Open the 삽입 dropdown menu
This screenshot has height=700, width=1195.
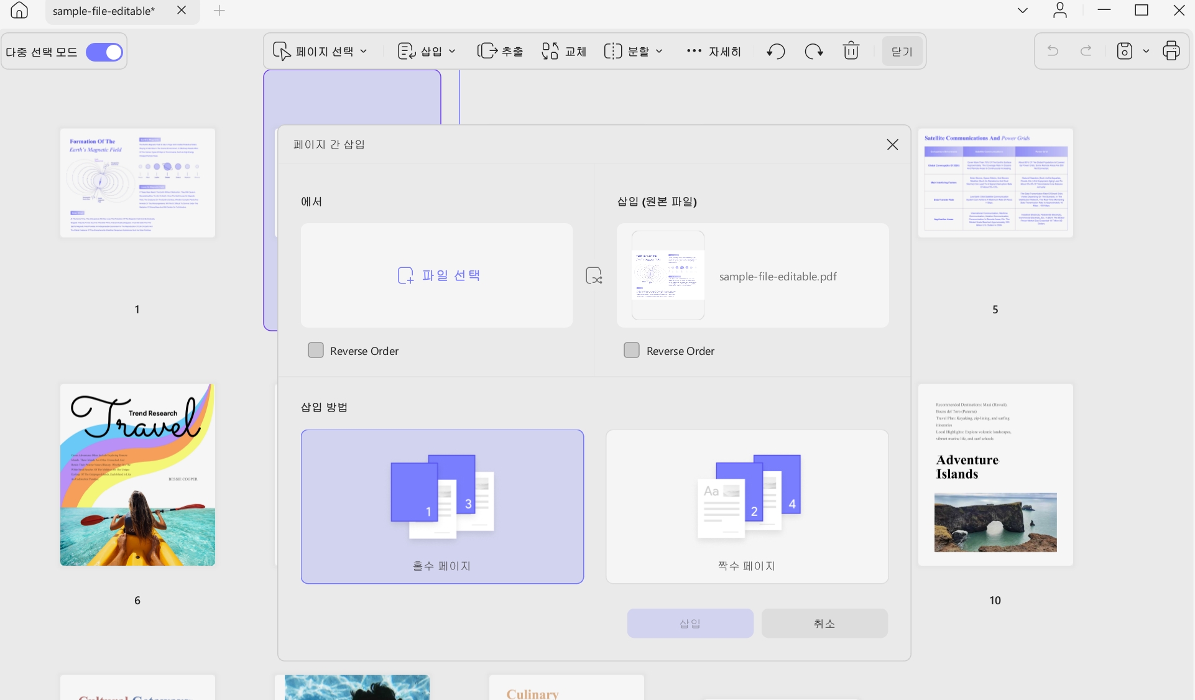427,51
